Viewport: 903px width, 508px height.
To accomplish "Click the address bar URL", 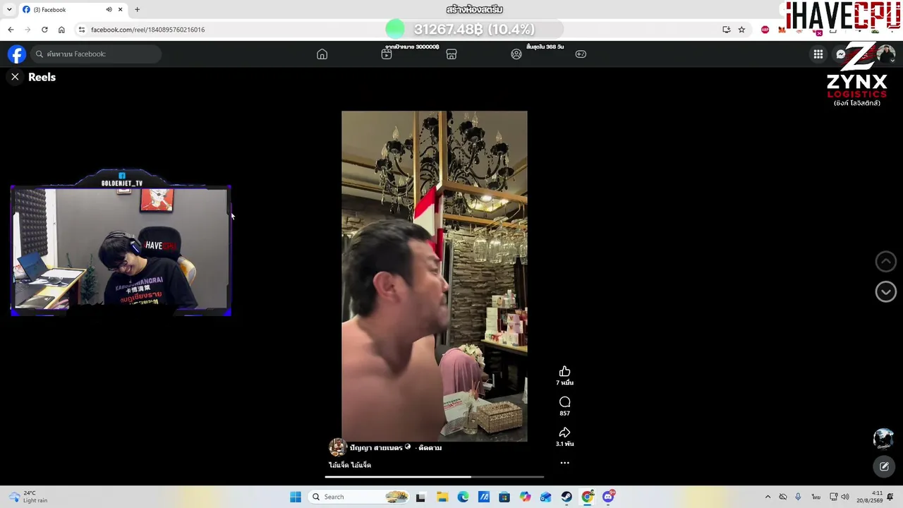I will tap(147, 30).
